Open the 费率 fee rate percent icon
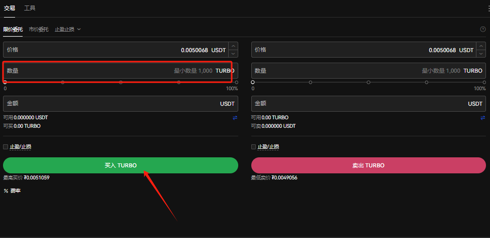The height and width of the screenshot is (238, 490). click(6, 190)
